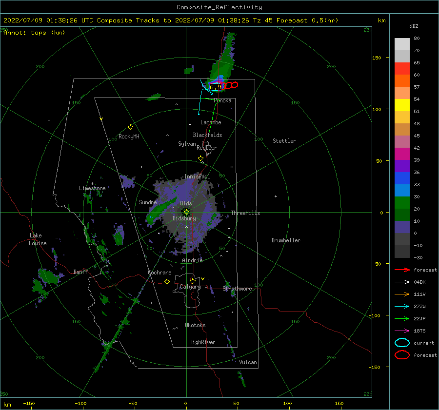Image resolution: width=439 pixels, height=410 pixels.
Task: Select the yellow diamond marker below RedDeer
Action: pos(200,158)
